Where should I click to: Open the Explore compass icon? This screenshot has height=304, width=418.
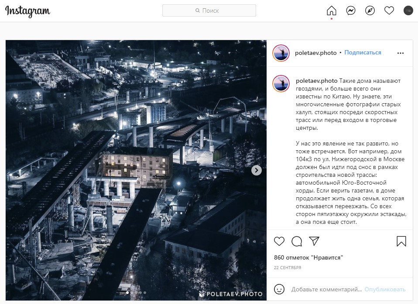(370, 10)
